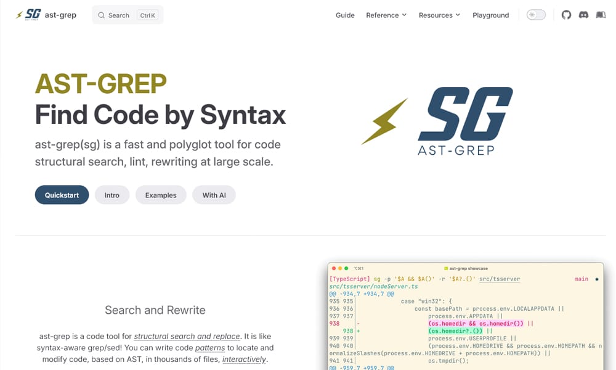The height and width of the screenshot is (370, 616).
Task: Open the ast-grep GitHub repository icon
Action: click(566, 15)
